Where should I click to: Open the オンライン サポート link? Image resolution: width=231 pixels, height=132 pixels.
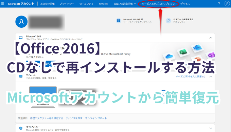(96, 118)
